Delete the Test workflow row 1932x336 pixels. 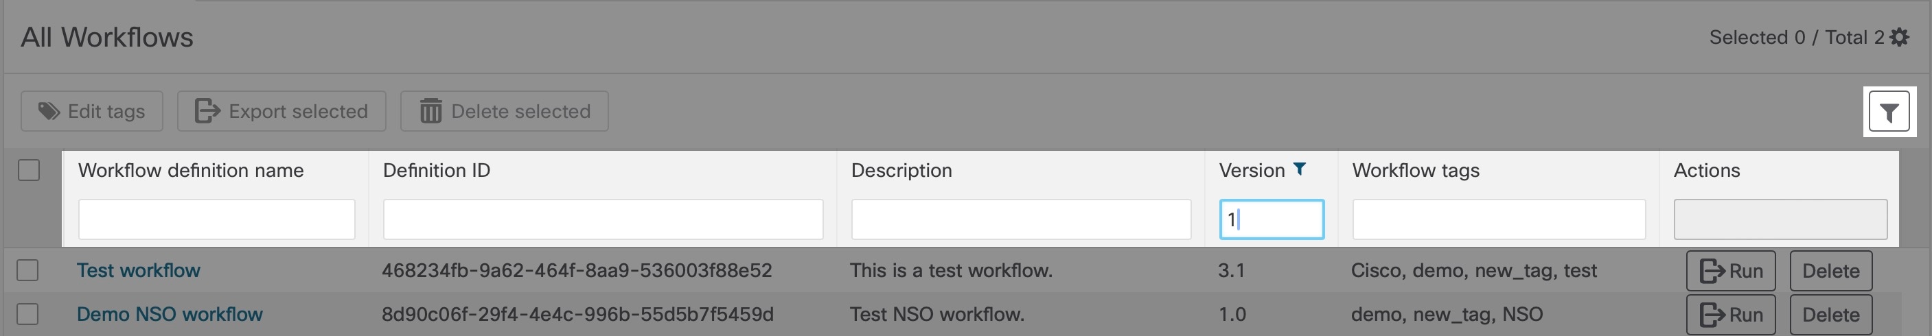[1830, 271]
